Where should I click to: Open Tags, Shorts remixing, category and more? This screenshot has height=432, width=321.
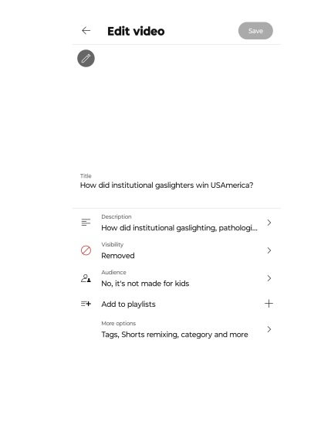[174, 335]
